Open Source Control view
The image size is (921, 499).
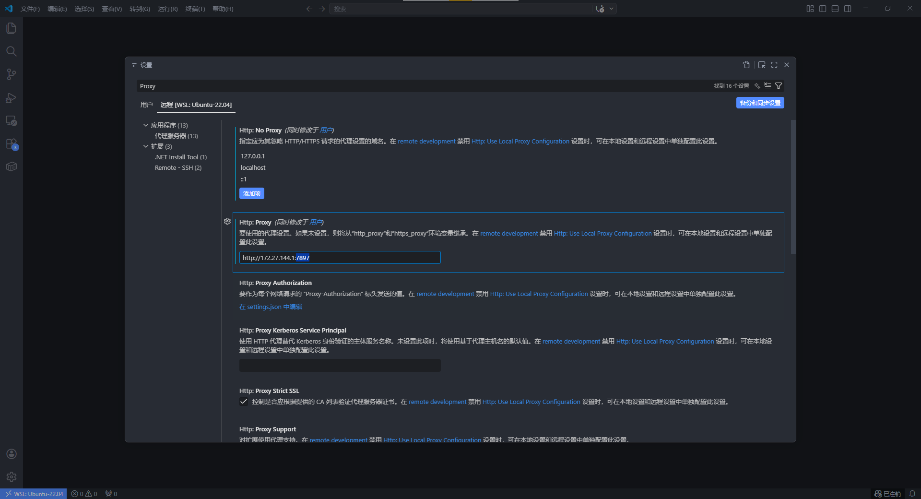click(12, 74)
